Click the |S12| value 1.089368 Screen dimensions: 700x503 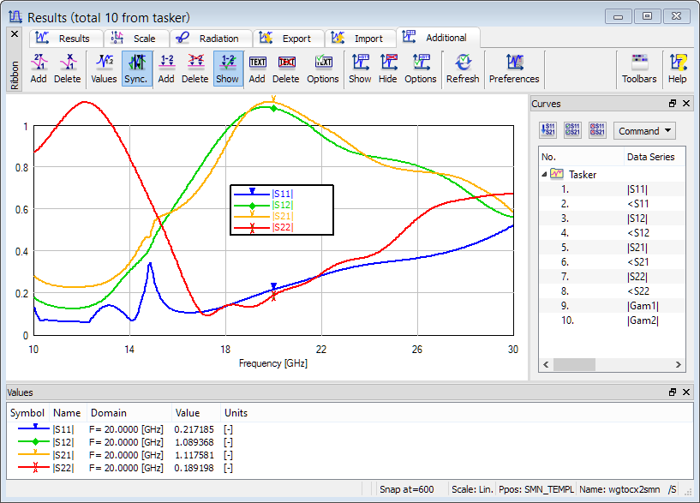coord(194,442)
